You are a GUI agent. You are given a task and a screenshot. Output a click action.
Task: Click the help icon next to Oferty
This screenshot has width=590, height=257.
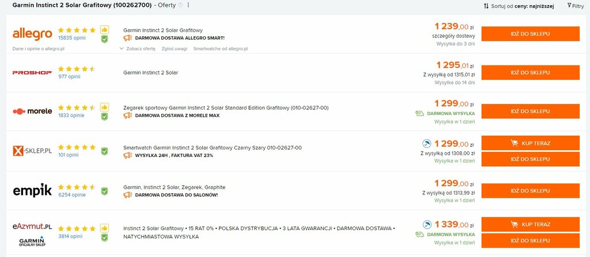[x=180, y=5]
